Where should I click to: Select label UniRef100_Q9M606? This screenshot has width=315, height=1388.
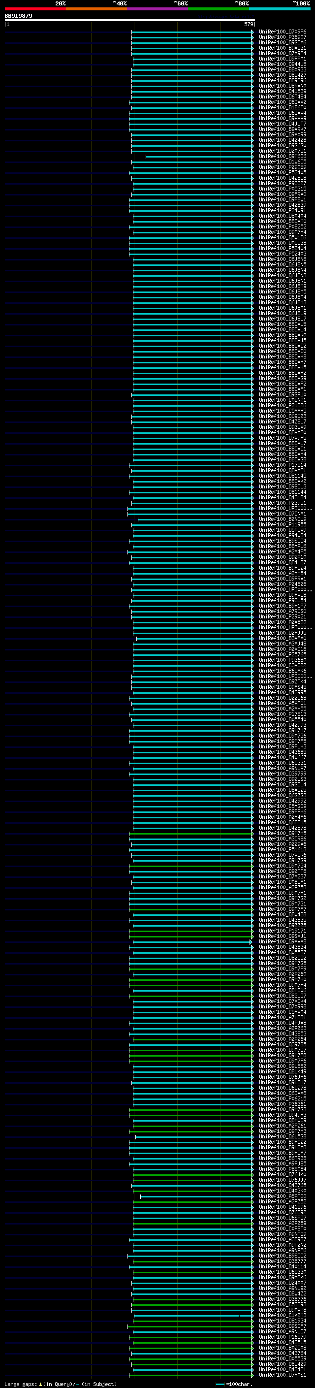point(282,156)
